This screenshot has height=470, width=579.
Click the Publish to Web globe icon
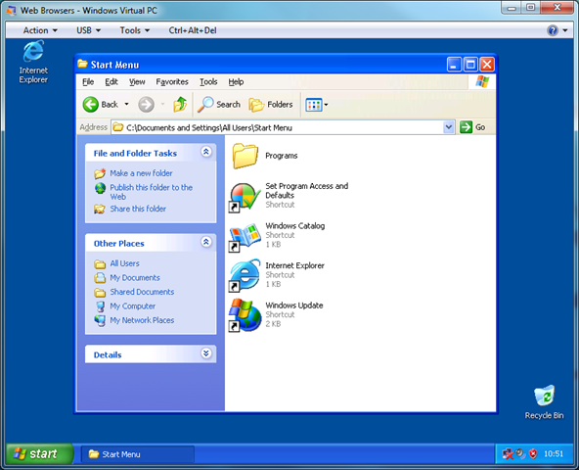pos(100,188)
